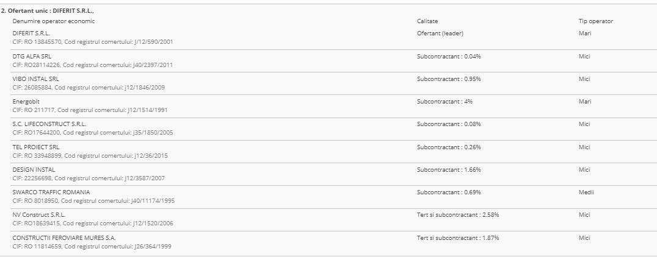Click the 'Denumire operator economic' column header
Viewport: 657px width, 257px height.
(54, 21)
